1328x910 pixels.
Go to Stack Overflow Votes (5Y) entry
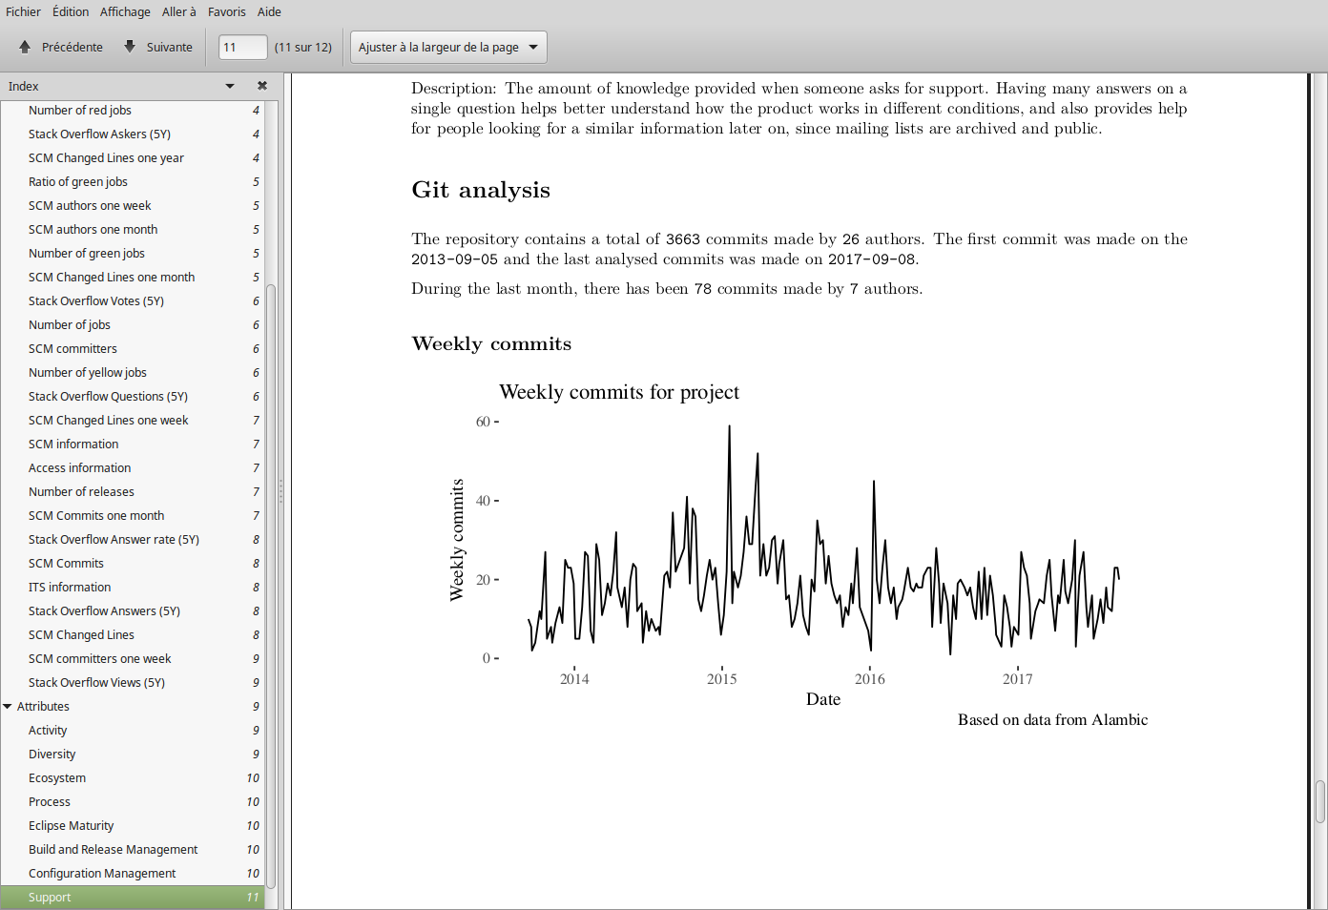point(96,301)
